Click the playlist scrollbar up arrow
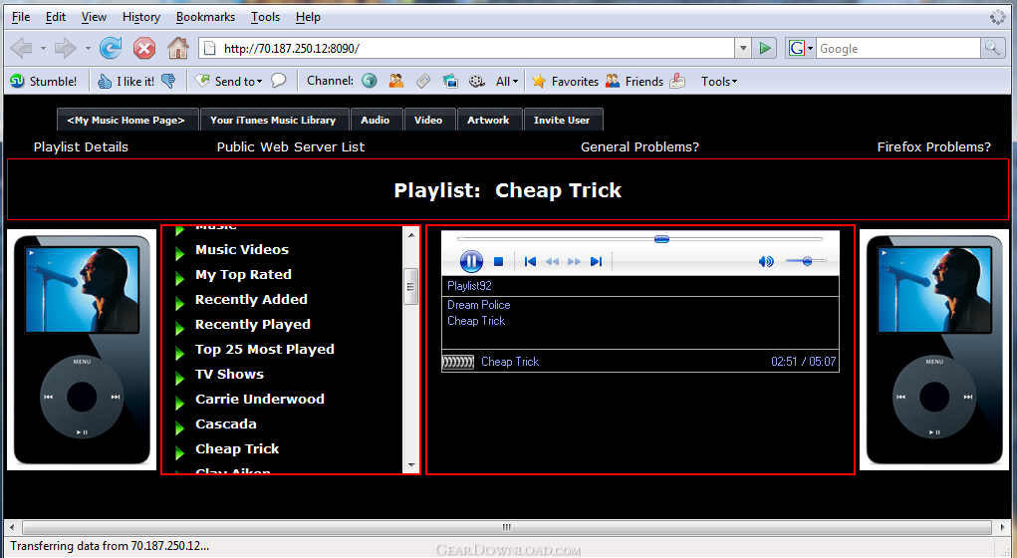 [411, 235]
